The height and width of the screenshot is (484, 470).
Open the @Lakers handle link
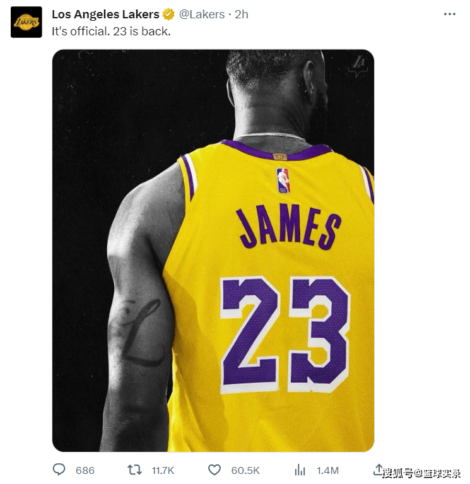pos(202,15)
